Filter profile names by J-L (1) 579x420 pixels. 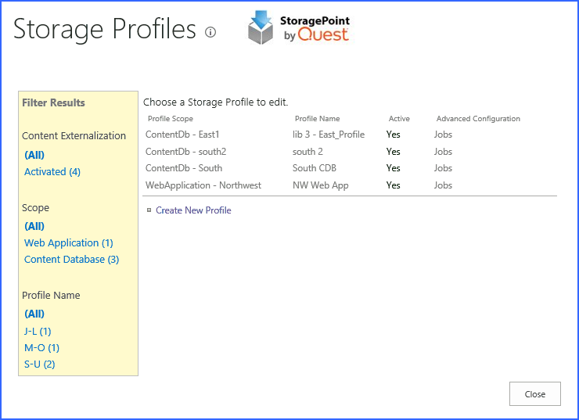pyautogui.click(x=38, y=332)
